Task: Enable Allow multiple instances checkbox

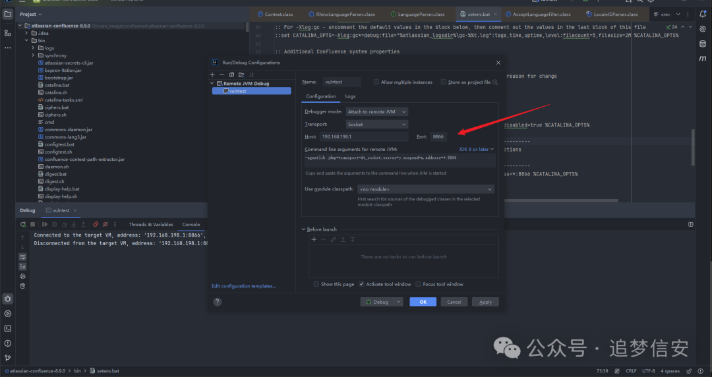Action: [376, 82]
